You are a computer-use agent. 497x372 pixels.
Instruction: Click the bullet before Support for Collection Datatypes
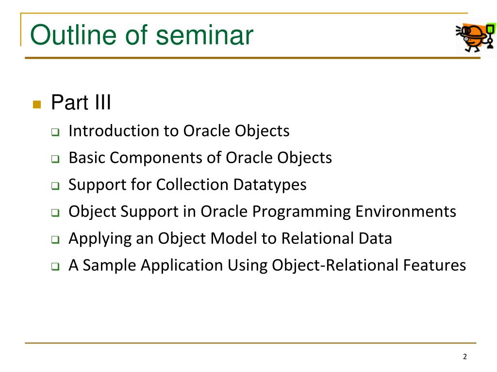(x=55, y=186)
